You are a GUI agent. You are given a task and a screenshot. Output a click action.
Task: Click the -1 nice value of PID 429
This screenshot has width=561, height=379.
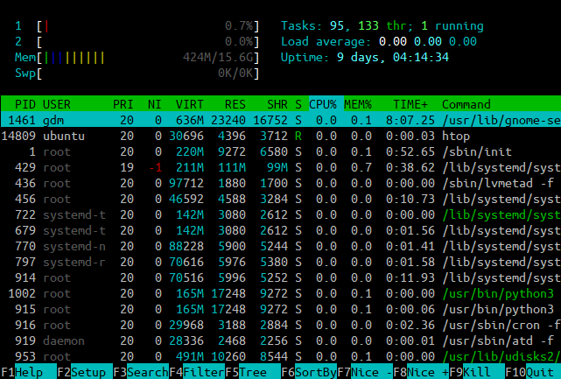point(155,167)
